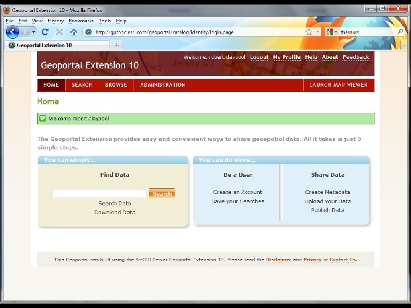Open the list all tabs dropdown
The image size is (411, 308).
coord(405,45)
